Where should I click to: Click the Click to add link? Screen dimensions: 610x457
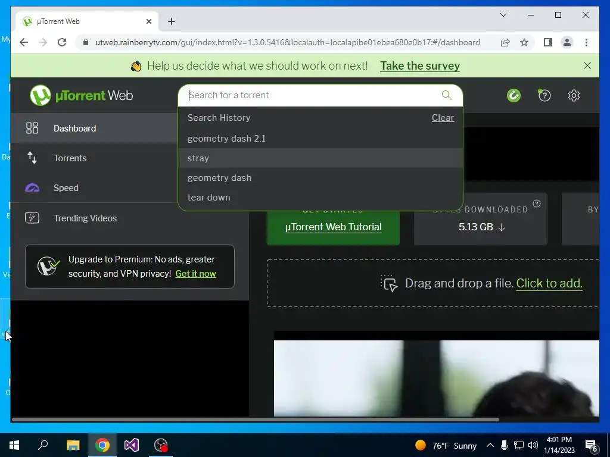coord(549,283)
